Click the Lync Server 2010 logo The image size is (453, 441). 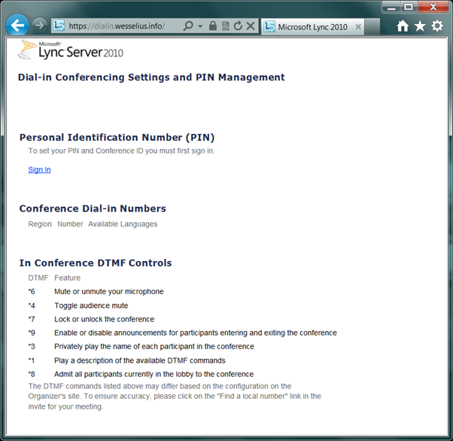(71, 50)
